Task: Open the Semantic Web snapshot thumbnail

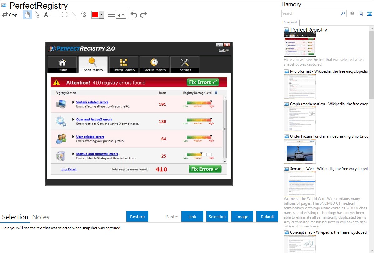Action: (x=300, y=183)
